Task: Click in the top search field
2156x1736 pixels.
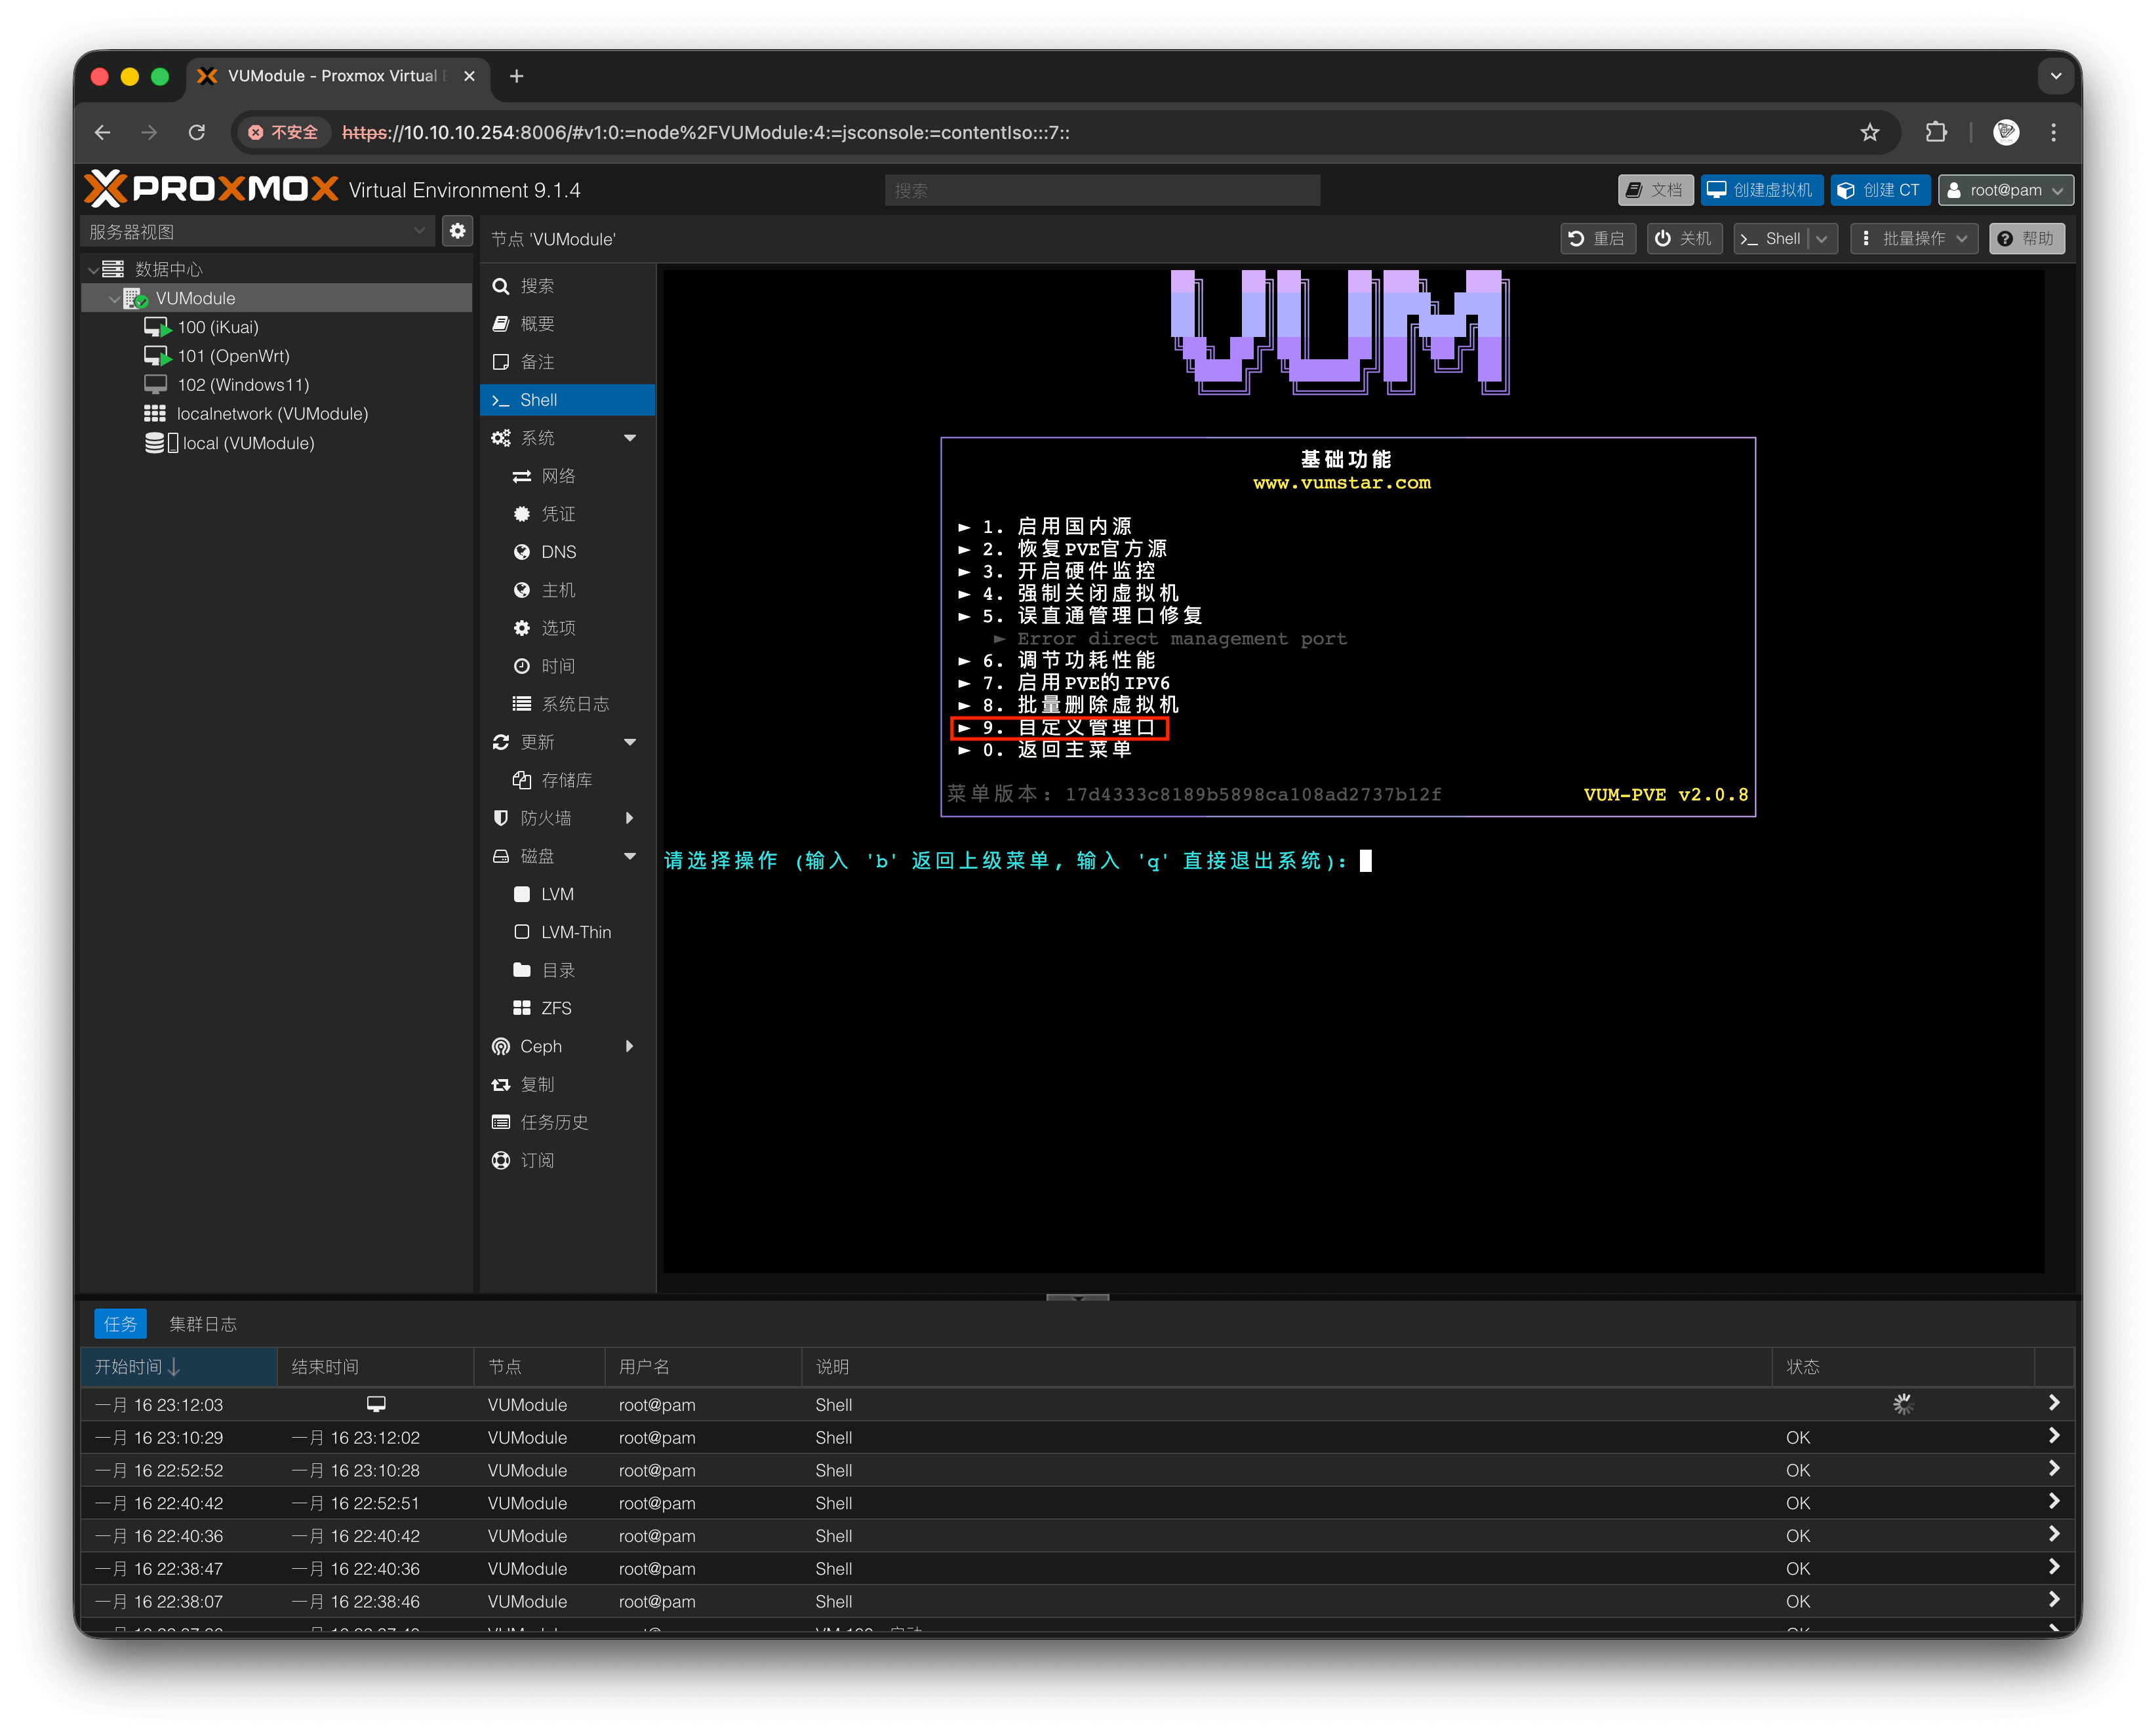Action: [x=1101, y=189]
